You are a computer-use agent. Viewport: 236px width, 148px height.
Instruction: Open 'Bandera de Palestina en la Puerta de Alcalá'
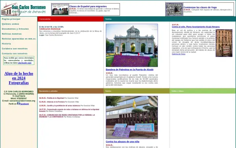[129, 69]
